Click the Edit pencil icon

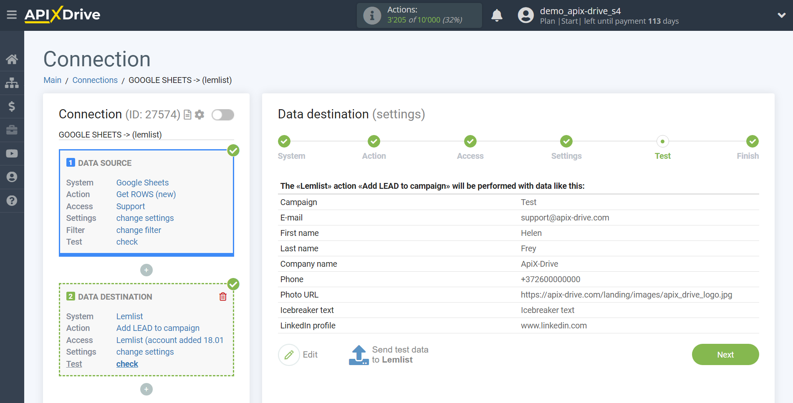289,355
